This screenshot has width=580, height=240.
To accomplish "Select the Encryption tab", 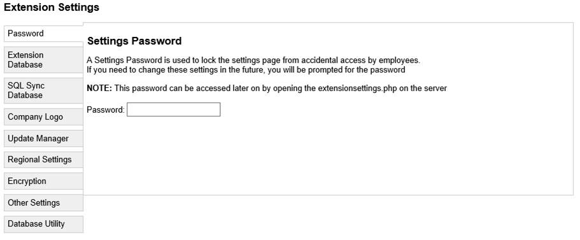I will coord(43,181).
